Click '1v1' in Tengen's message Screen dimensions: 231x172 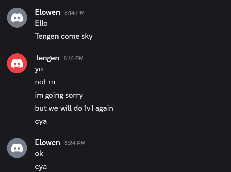[x=89, y=108]
